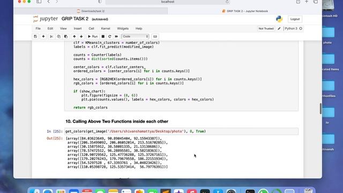Click the Python logo in the header

click(279, 19)
